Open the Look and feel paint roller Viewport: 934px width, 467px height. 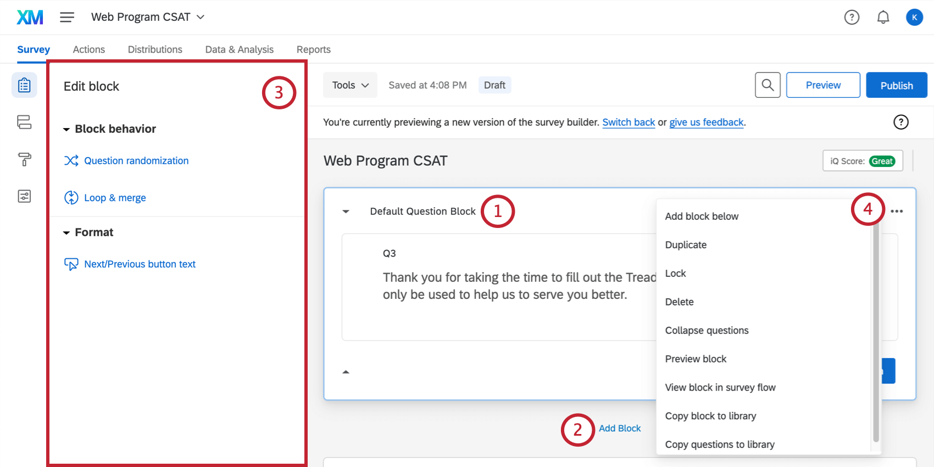tap(24, 159)
